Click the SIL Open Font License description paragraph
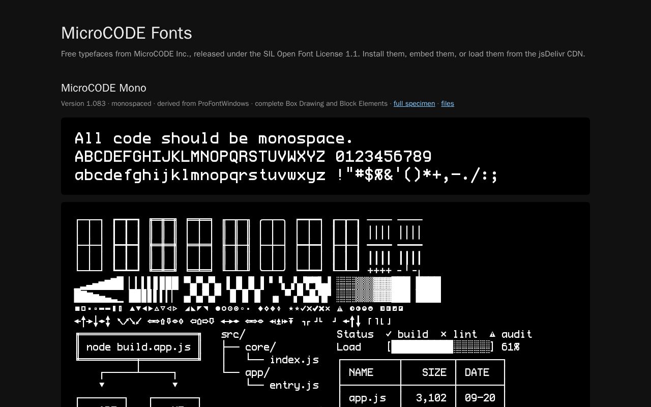This screenshot has width=651, height=407. pos(323,54)
